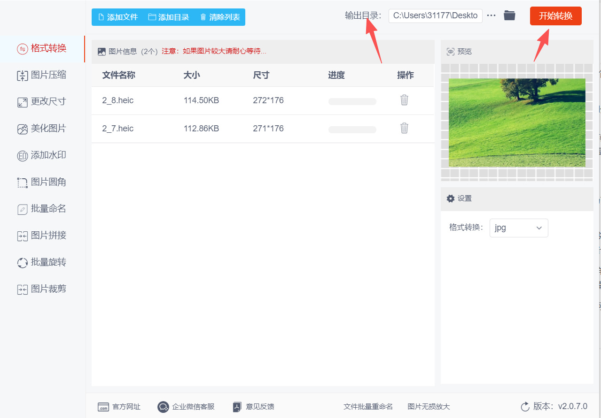Screen dimensions: 601x418
Task: Click the 图片信息 image info icon
Action: (x=101, y=52)
